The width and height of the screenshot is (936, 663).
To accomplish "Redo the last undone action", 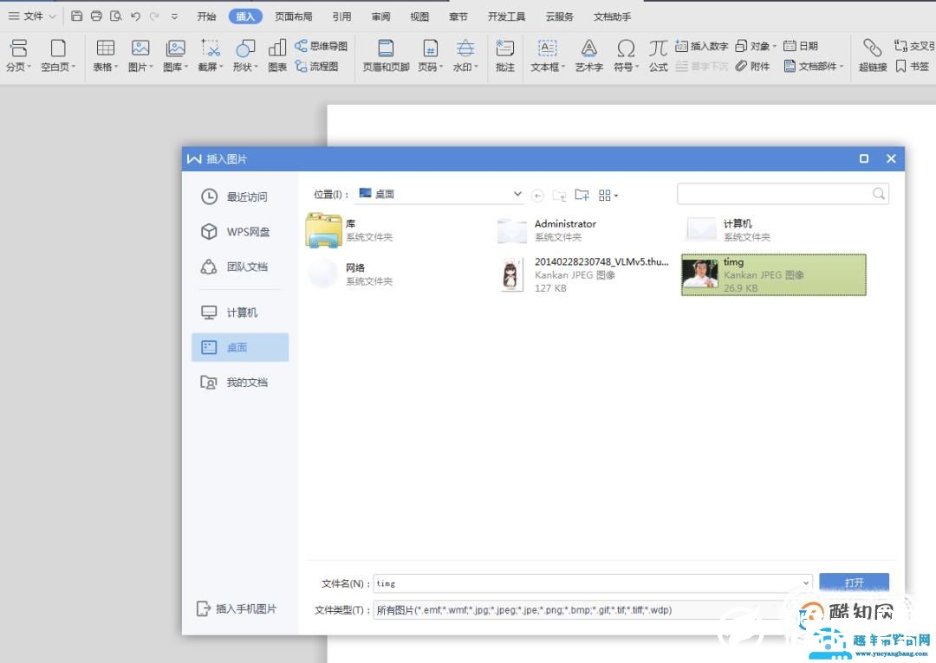I will 154,16.
